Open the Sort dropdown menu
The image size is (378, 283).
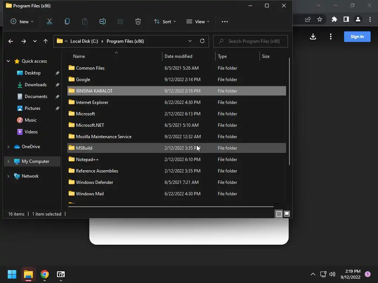(165, 22)
